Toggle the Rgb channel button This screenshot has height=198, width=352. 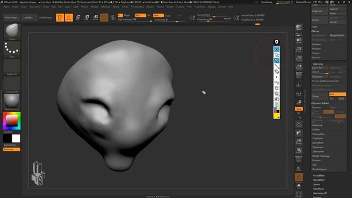pos(141,15)
